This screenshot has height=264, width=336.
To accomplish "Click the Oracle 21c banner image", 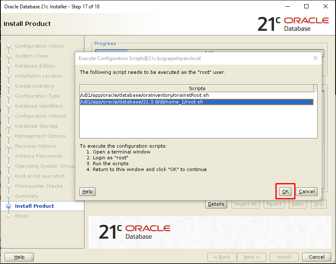I will tap(209, 232).
